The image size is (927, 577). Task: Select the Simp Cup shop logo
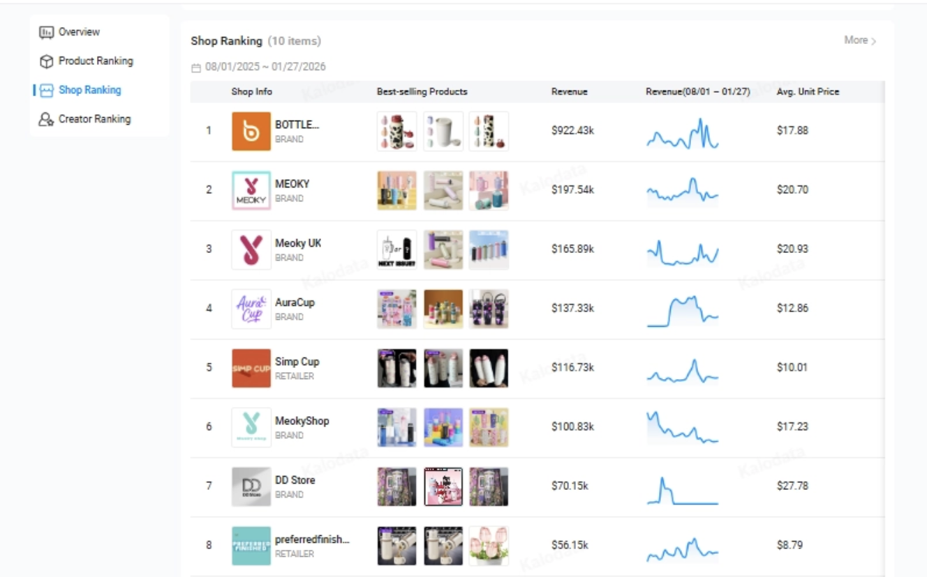[x=251, y=368]
